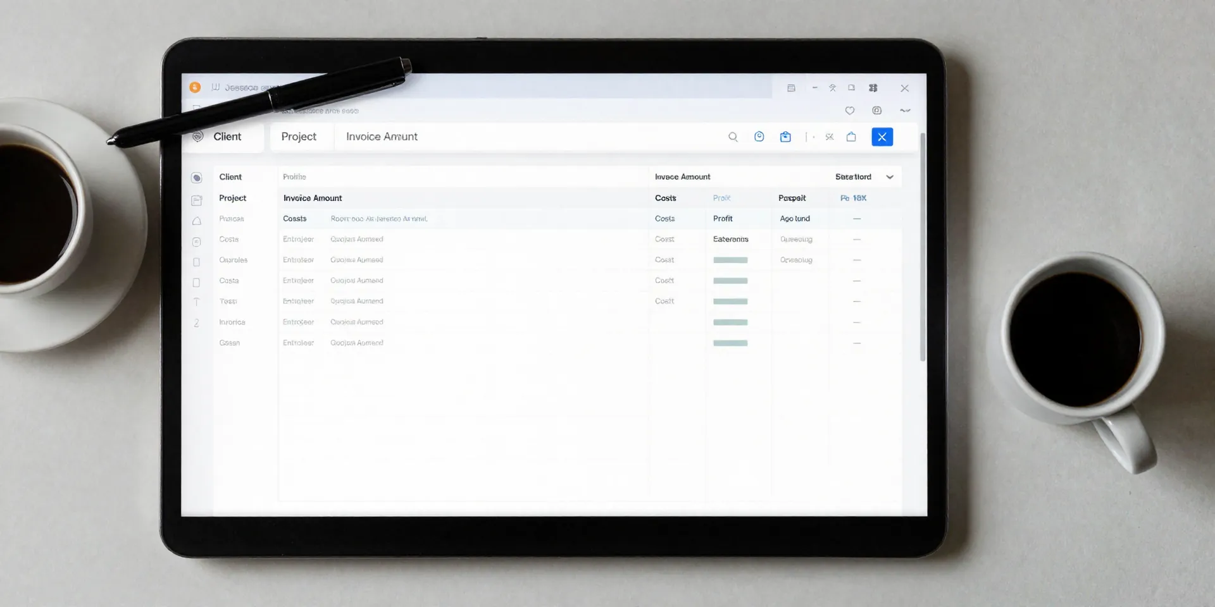Switch to the Client tab
1215x607 pixels.
(x=227, y=137)
